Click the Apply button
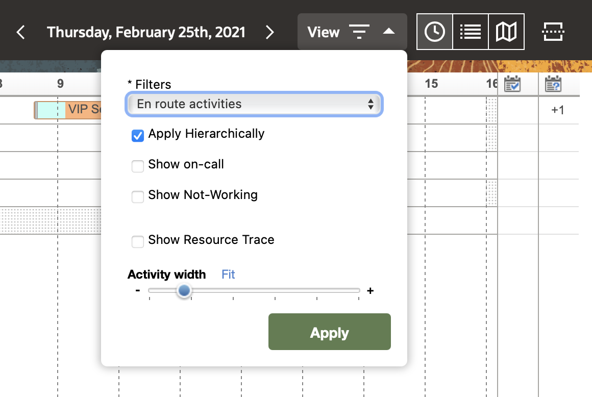Viewport: 592px width, 397px height. 330,332
